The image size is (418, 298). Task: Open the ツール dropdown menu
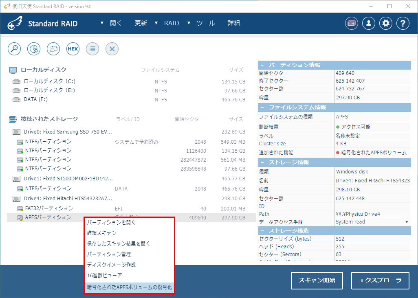(202, 23)
